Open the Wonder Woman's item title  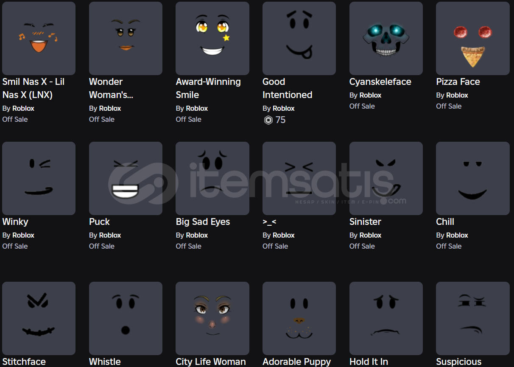pos(111,88)
